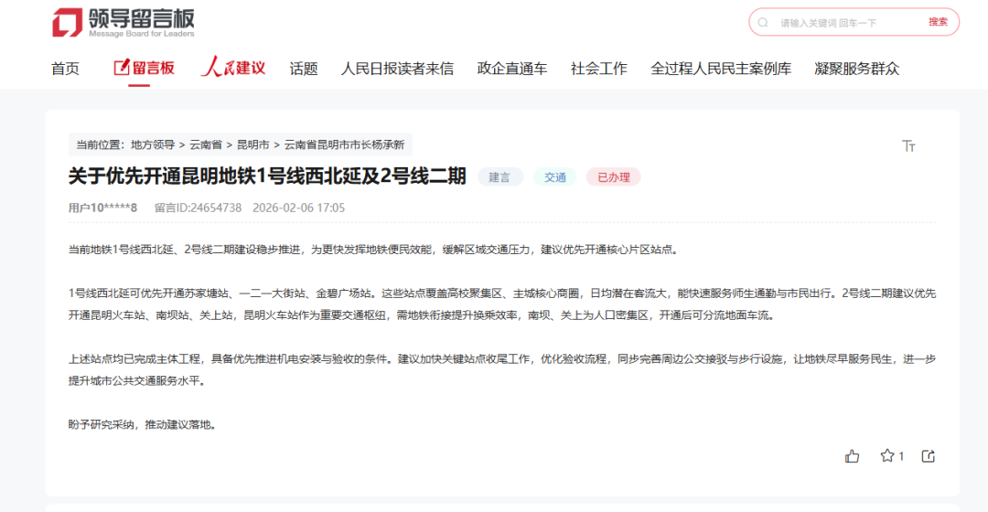Screen dimensions: 988x512
Task: Like the message with thumbs-up icon
Action: (853, 456)
